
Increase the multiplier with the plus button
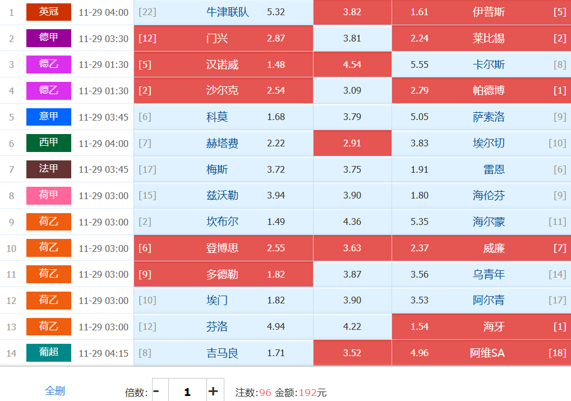pos(213,391)
